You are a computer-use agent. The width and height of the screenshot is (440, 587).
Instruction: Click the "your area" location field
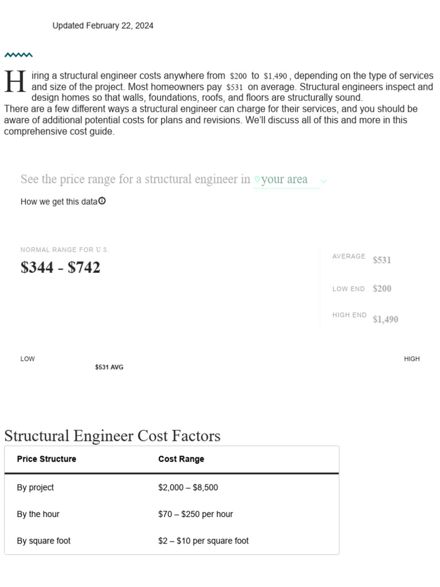click(284, 179)
